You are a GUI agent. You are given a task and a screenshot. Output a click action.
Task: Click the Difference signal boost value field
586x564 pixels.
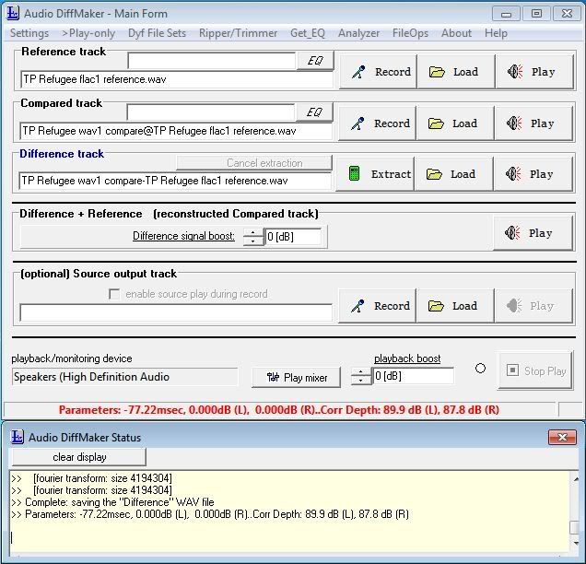click(x=293, y=237)
